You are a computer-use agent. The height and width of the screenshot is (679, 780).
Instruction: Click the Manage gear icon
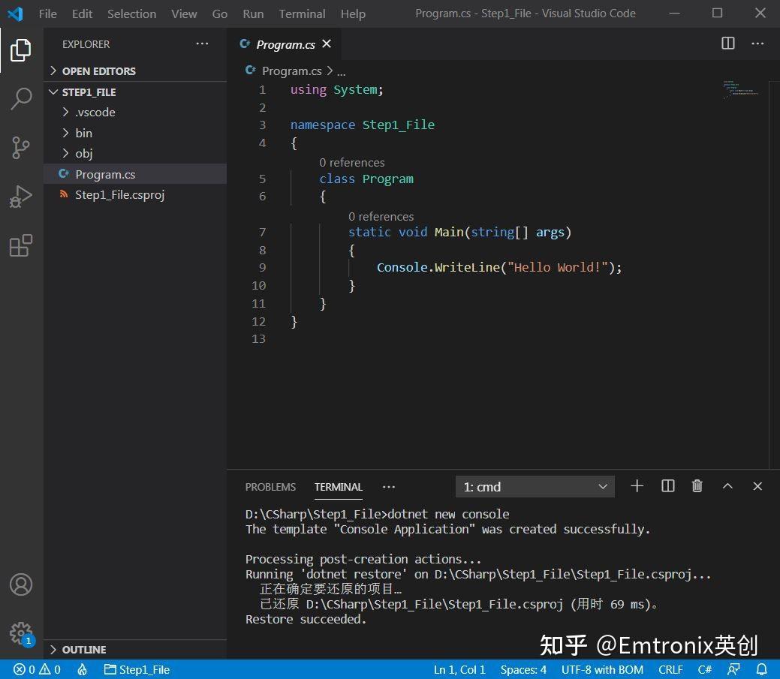[20, 633]
